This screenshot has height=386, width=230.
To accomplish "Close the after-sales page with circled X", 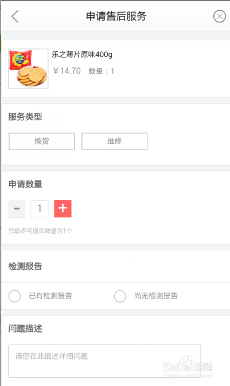I will pyautogui.click(x=220, y=16).
